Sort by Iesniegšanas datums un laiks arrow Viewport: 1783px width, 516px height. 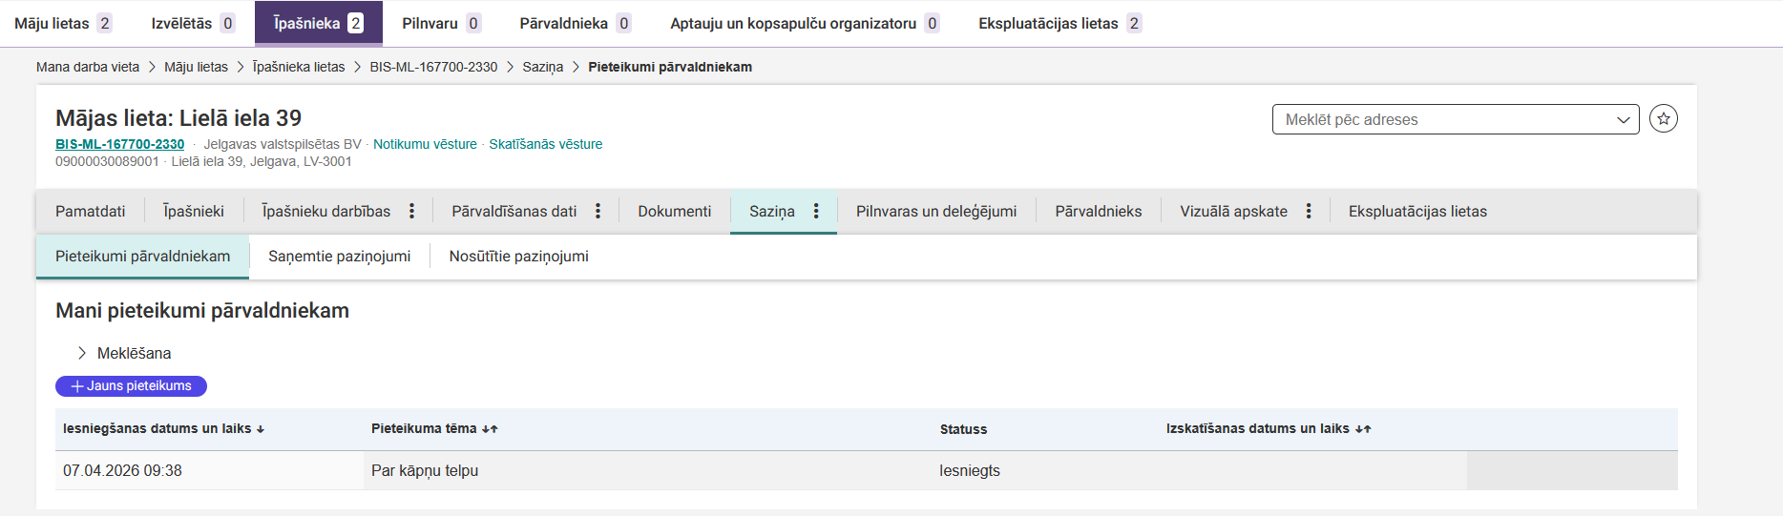tap(261, 429)
